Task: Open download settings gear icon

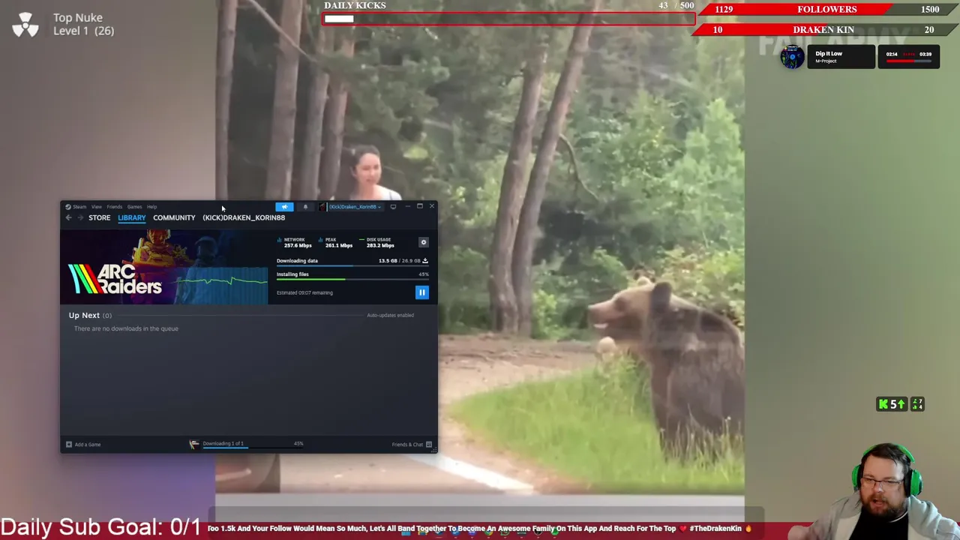Action: tap(423, 242)
